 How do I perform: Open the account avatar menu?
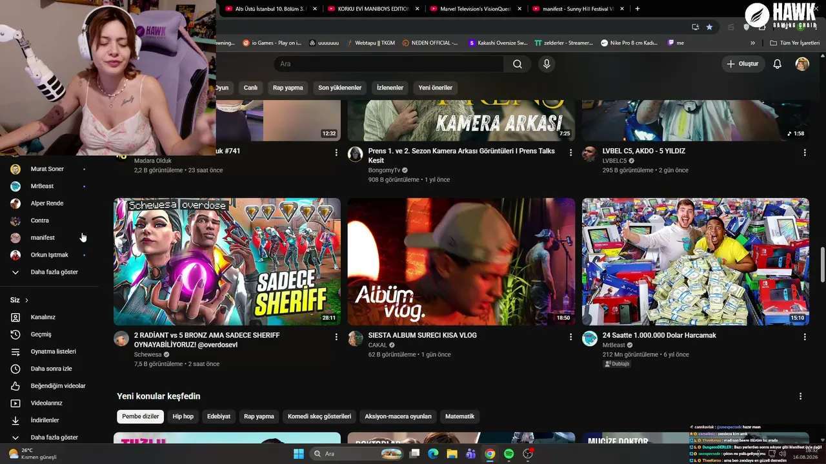click(x=802, y=64)
